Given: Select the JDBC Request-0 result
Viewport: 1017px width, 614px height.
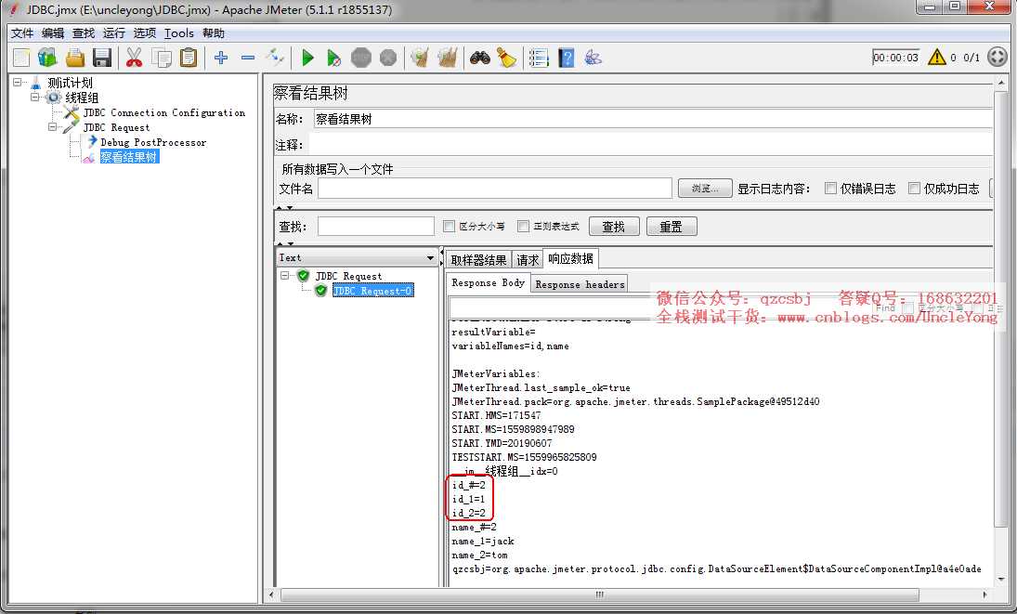Looking at the screenshot, I should [373, 291].
